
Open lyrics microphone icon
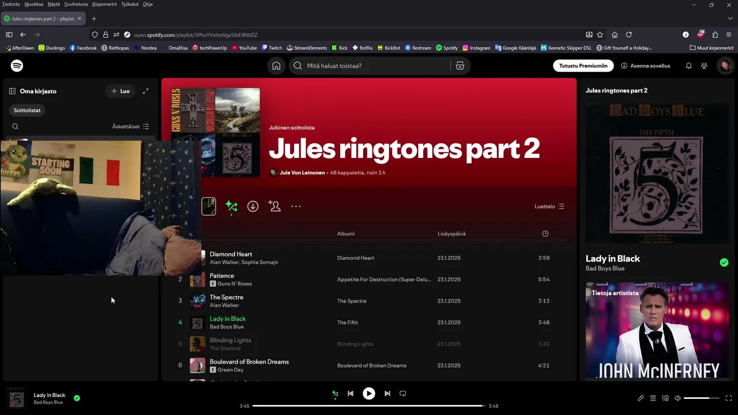point(641,398)
